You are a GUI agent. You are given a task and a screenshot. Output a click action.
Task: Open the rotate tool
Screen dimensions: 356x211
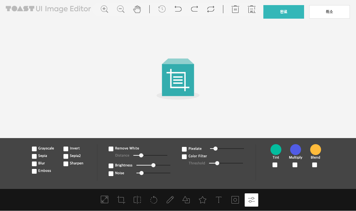click(x=154, y=200)
